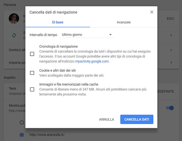Toggle the Mostra pulsante switch

[170, 108]
